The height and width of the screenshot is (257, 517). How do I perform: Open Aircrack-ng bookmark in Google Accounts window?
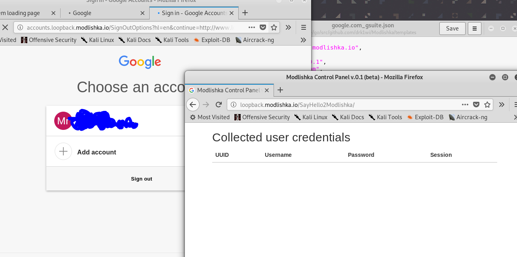(x=254, y=40)
